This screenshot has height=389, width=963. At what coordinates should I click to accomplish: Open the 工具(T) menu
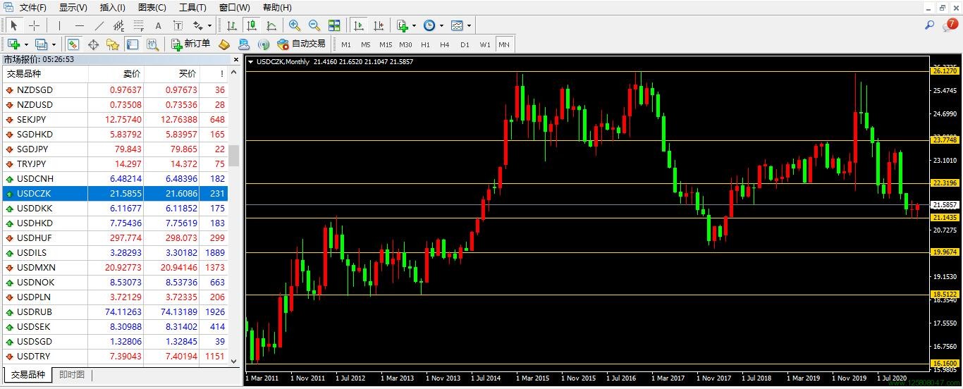click(192, 8)
